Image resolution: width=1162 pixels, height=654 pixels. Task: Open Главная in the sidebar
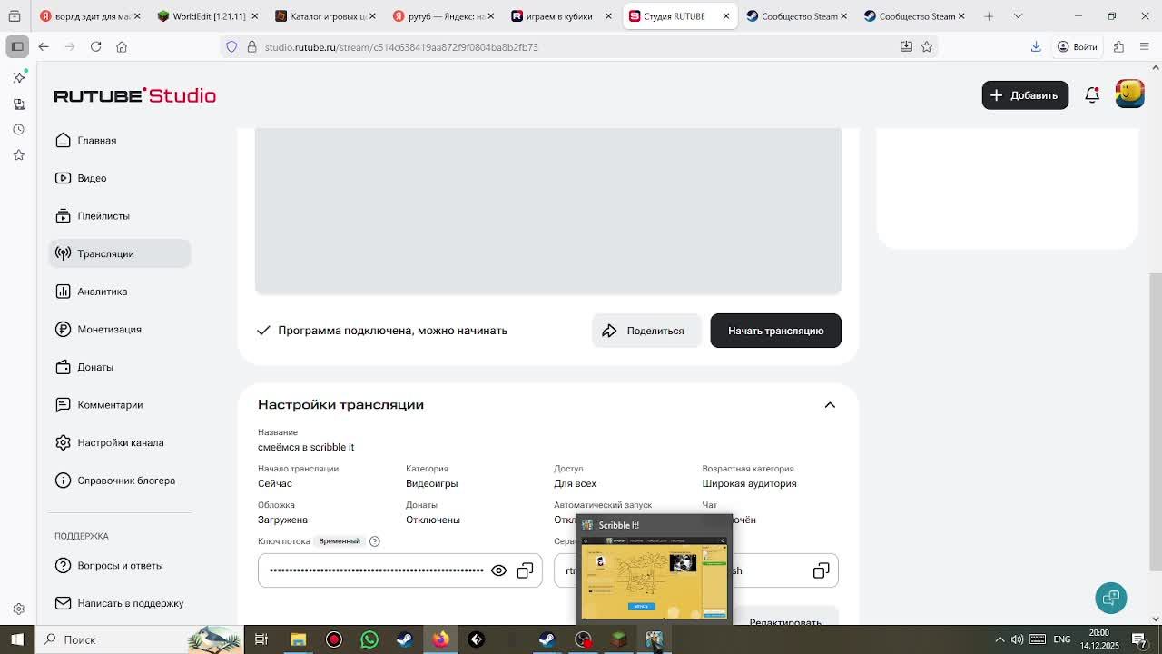(120, 141)
